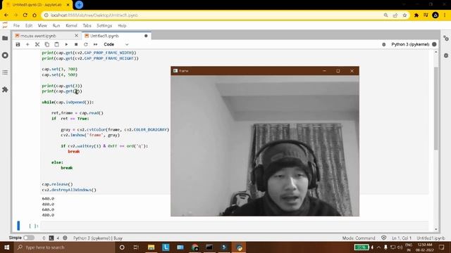Click the JupyterLab logo icon

5,25
